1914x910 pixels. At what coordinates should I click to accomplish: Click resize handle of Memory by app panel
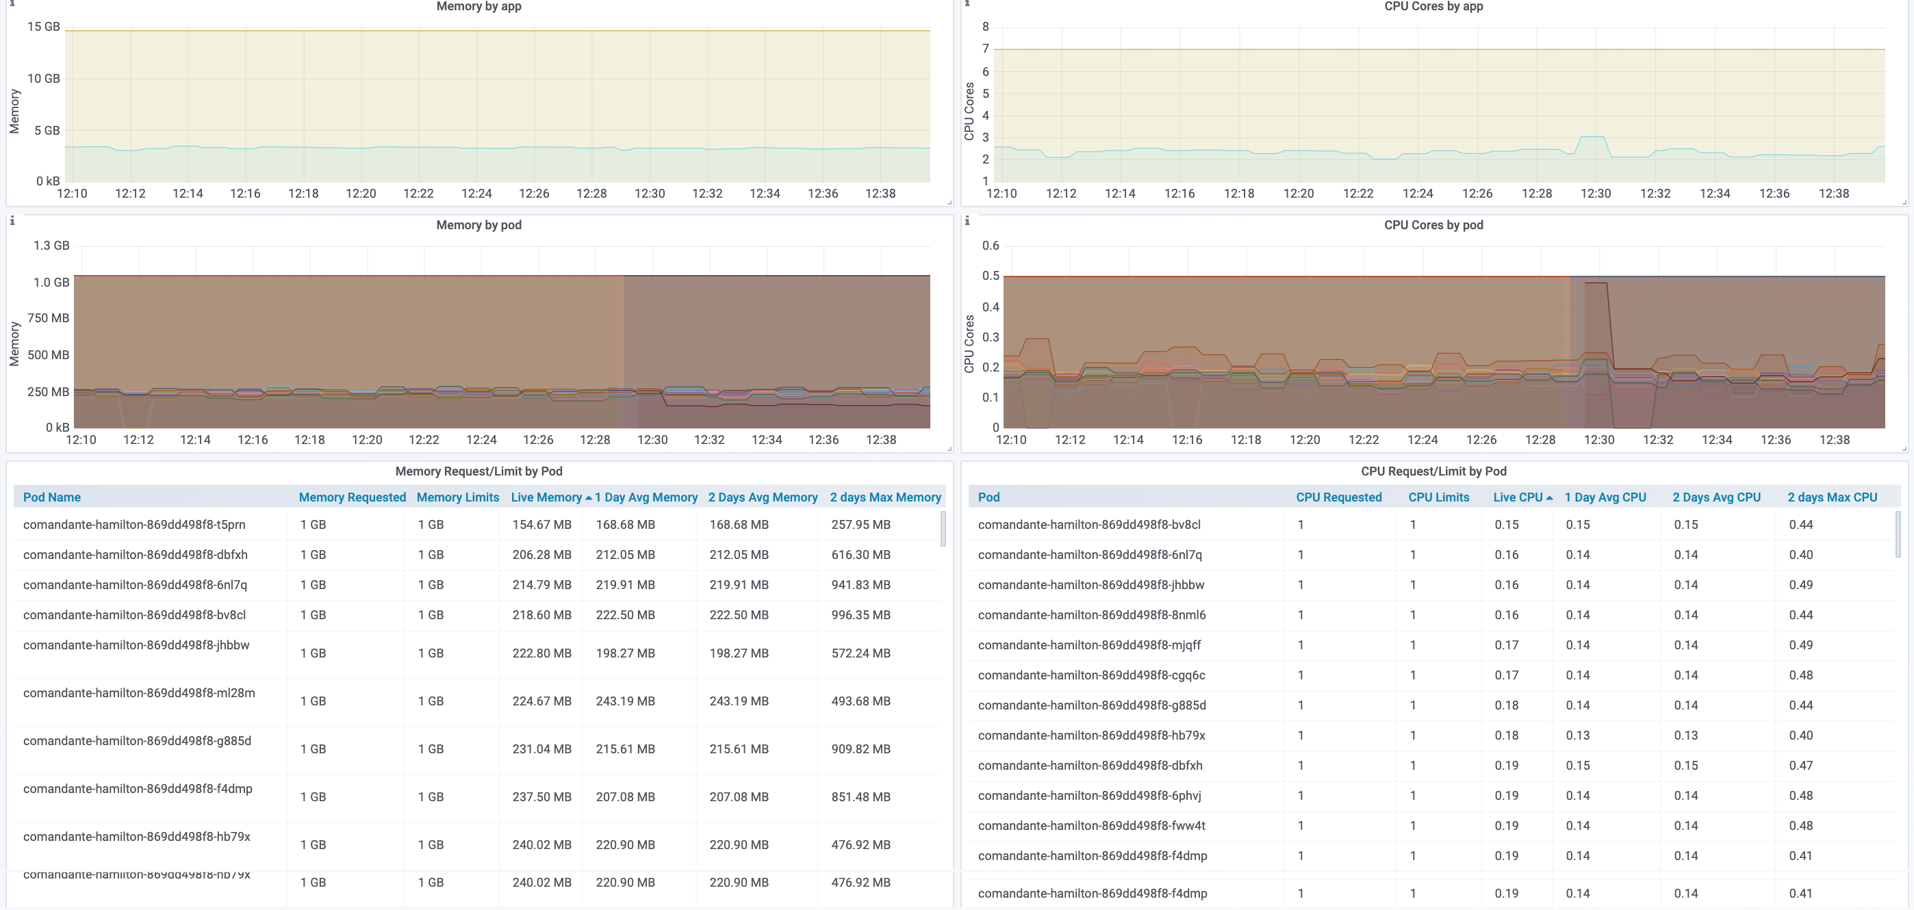(949, 202)
